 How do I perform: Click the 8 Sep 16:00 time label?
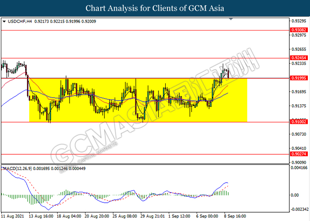click(235, 216)
